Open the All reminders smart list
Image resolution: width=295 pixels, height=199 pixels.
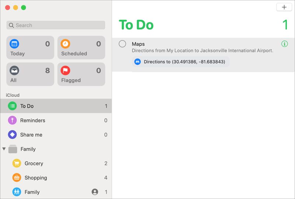point(30,74)
